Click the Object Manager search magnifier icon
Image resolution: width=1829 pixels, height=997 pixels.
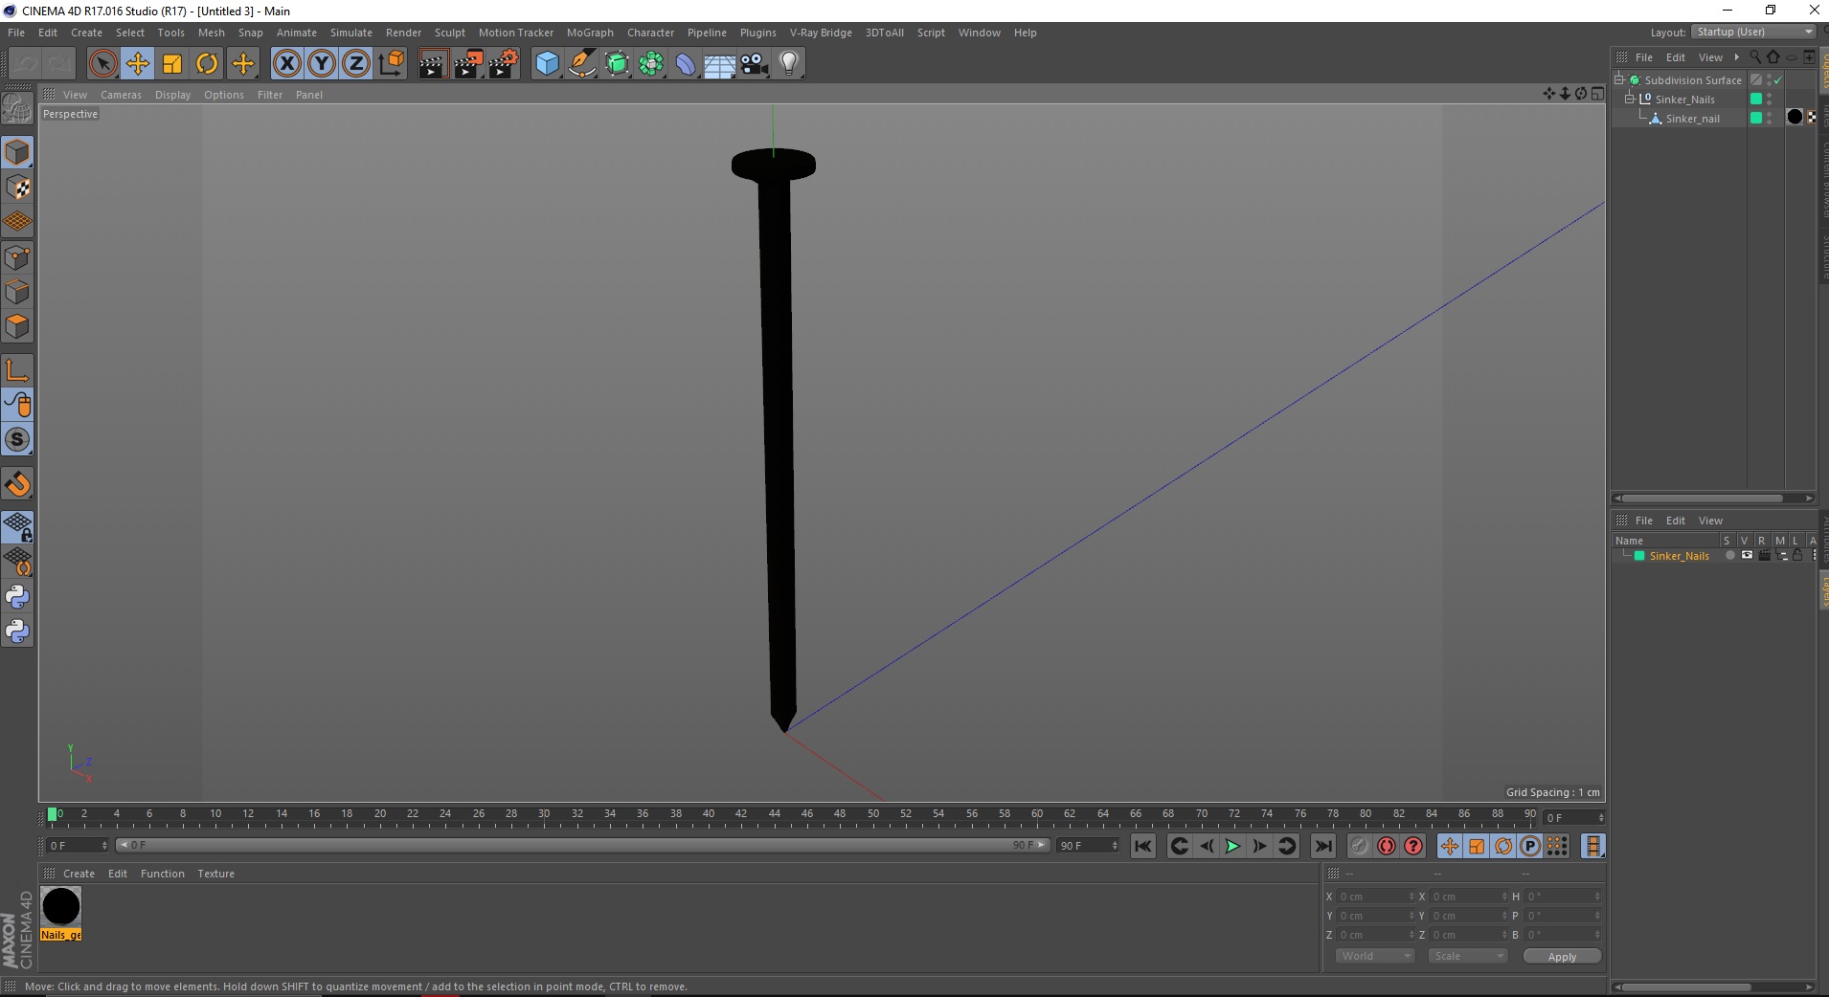1755,56
